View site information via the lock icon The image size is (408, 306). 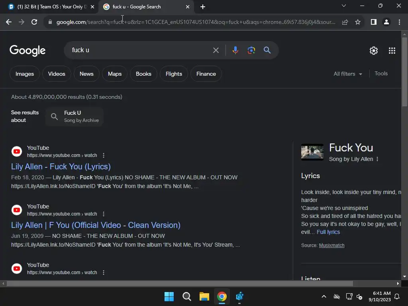(50, 22)
